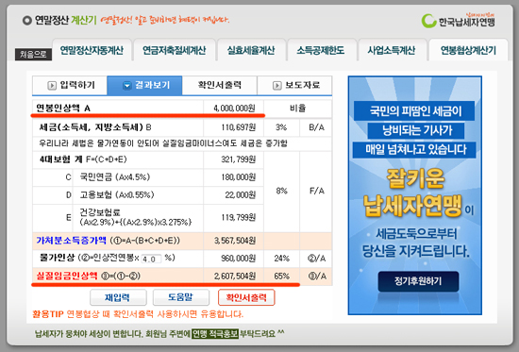Click the 연봉인상액 value 4,000,000원
519x352 pixels.
[x=234, y=109]
